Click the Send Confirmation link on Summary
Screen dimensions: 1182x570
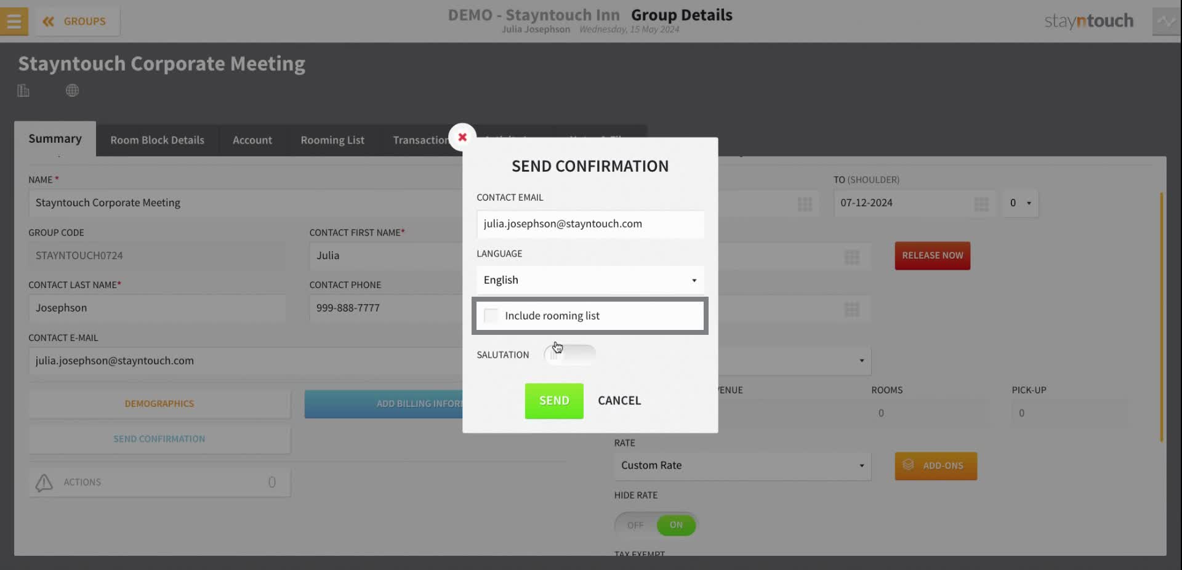pos(159,439)
